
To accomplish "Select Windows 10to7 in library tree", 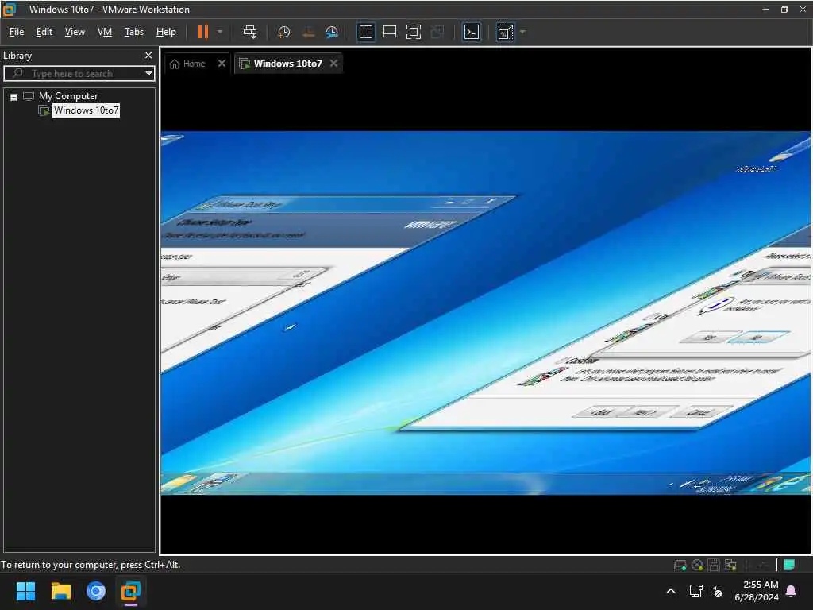I will (86, 110).
